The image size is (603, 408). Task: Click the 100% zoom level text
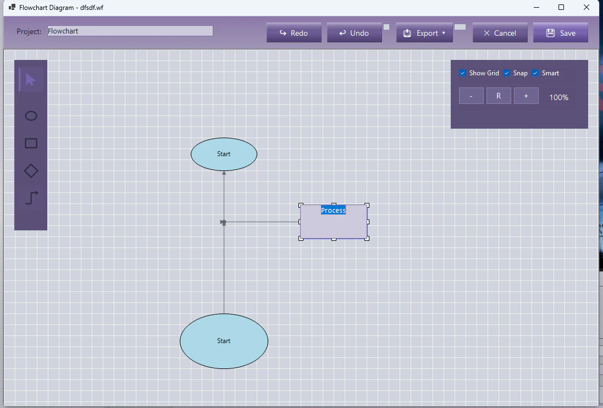(559, 98)
